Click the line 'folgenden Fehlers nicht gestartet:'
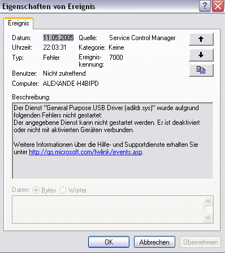Image resolution: width=225 pixels, height=253 pixels. point(58,115)
